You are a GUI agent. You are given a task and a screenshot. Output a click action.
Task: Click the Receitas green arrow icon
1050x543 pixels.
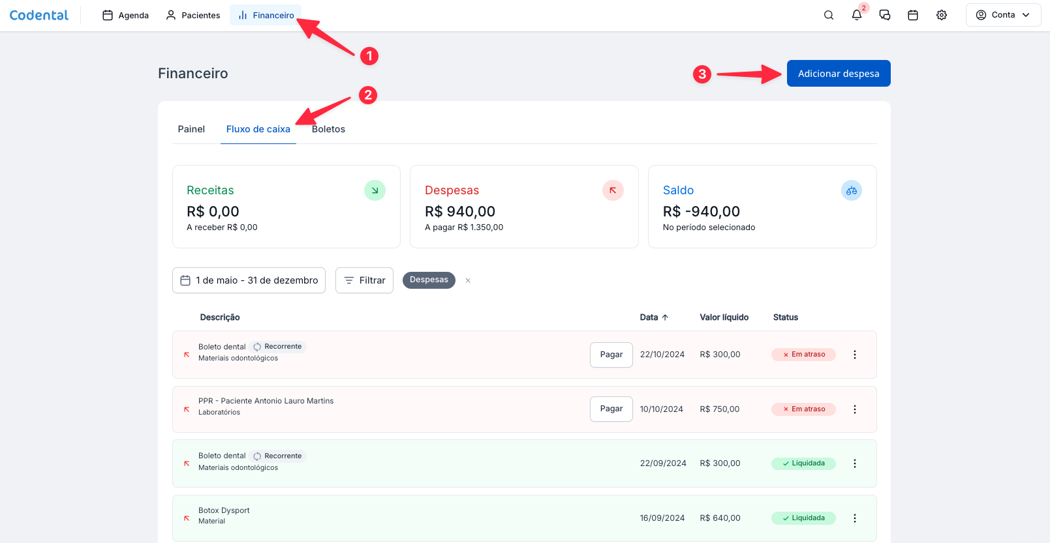click(375, 190)
